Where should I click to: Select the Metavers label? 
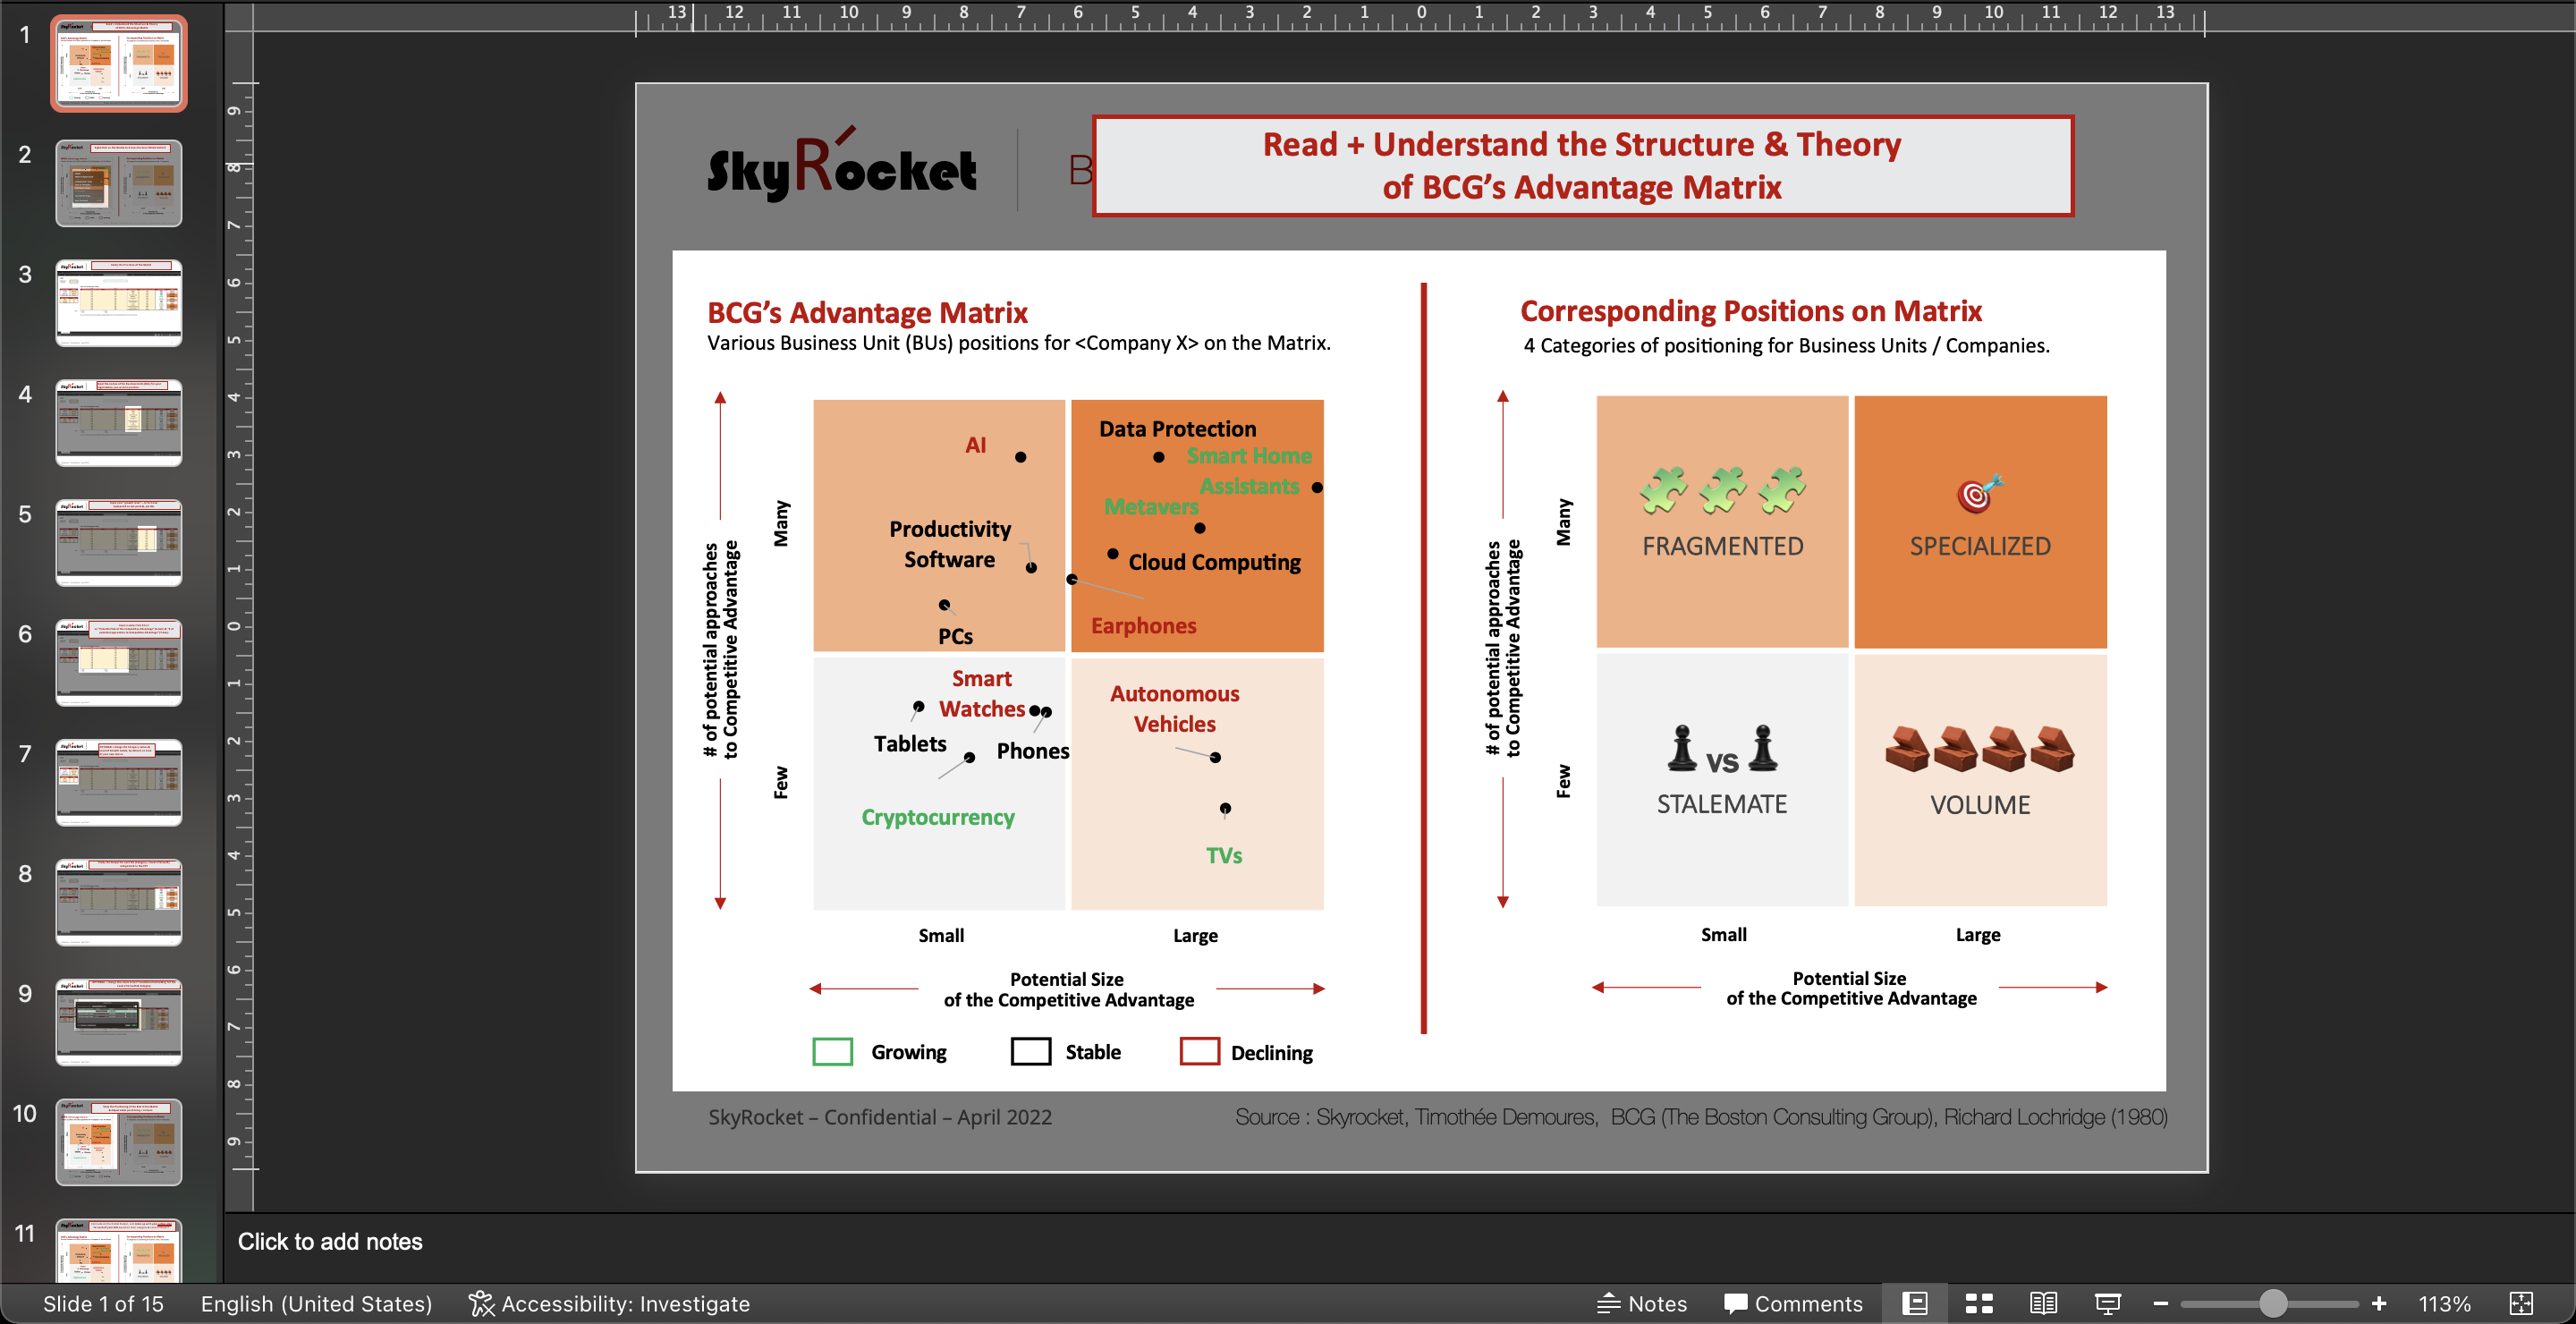coord(1150,507)
